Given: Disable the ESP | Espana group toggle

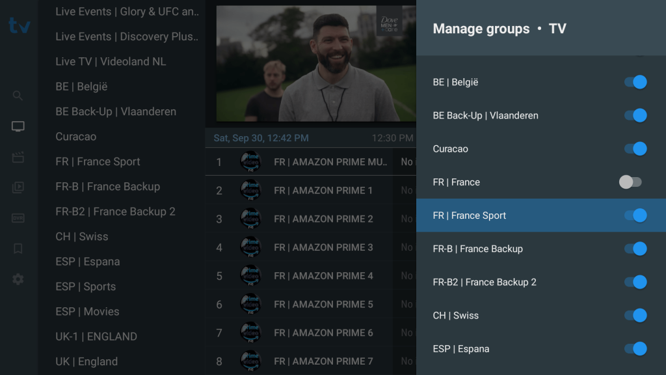Looking at the screenshot, I should point(635,348).
